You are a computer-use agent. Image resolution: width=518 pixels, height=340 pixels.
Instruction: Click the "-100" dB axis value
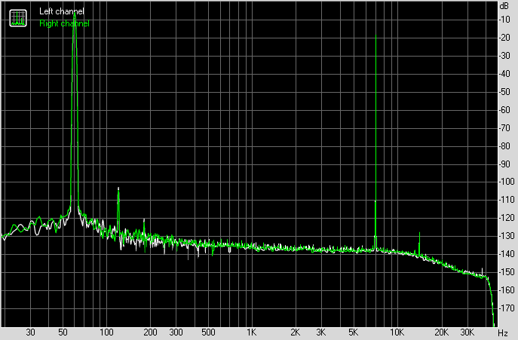(507, 182)
